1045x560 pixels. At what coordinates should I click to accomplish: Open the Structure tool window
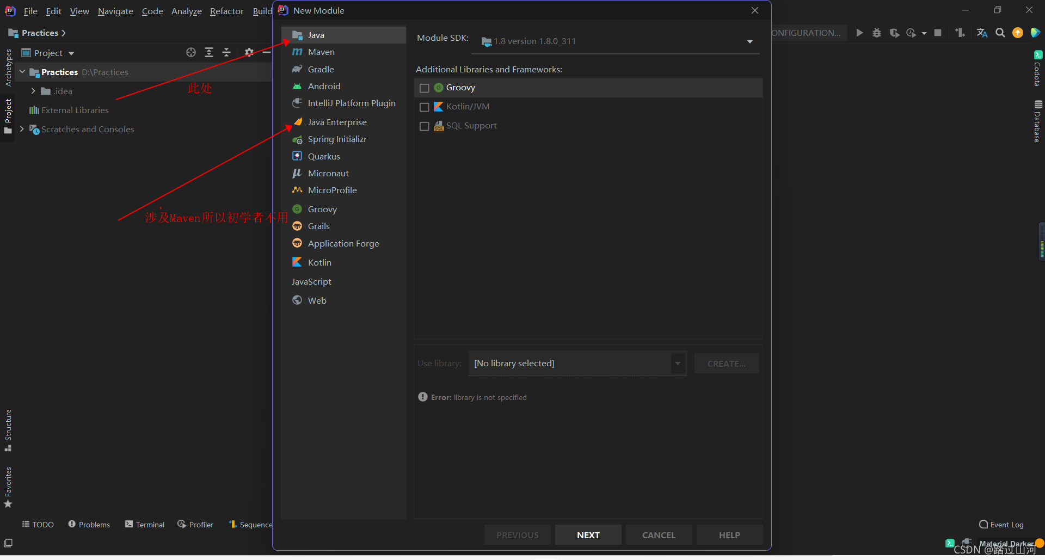pos(8,430)
